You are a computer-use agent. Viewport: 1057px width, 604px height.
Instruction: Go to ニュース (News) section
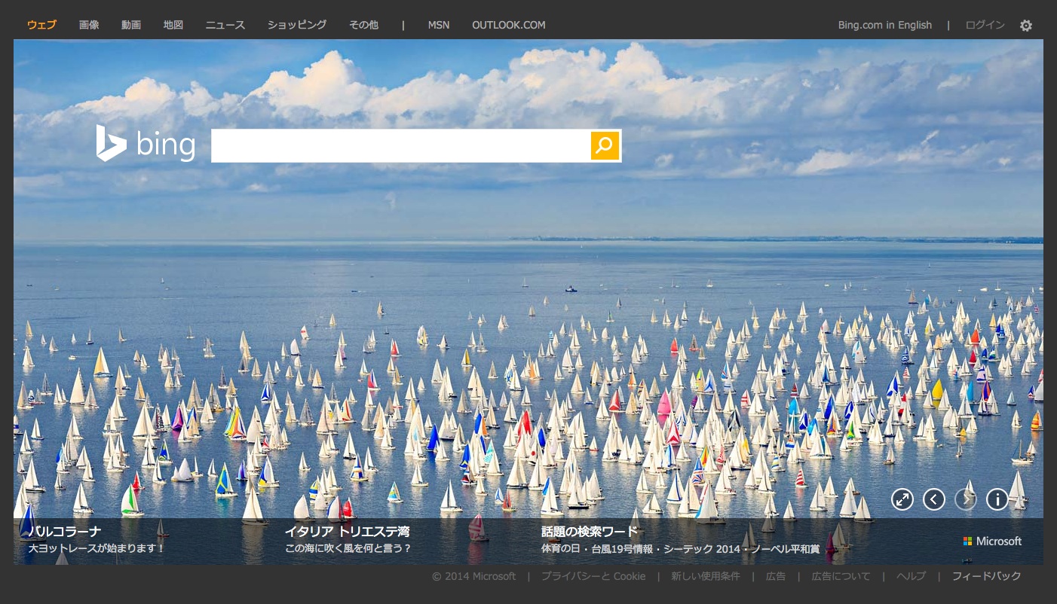coord(225,25)
